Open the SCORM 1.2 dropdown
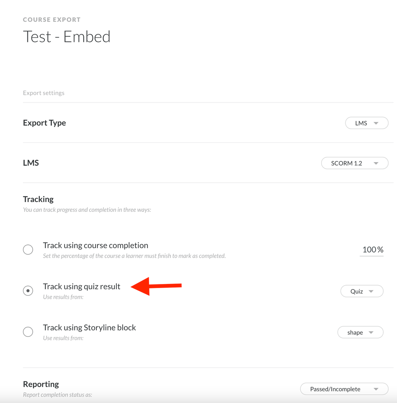Viewport: 397px width, 403px height. point(354,163)
